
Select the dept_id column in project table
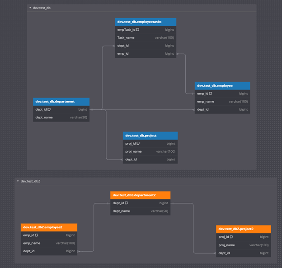tap(150, 160)
